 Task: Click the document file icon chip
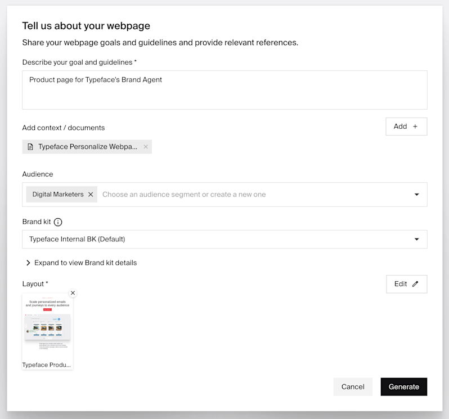coord(30,147)
